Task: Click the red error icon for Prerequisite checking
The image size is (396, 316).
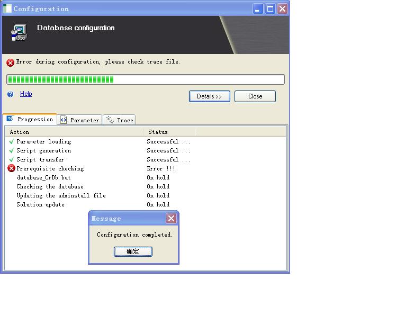Action: tap(11, 168)
